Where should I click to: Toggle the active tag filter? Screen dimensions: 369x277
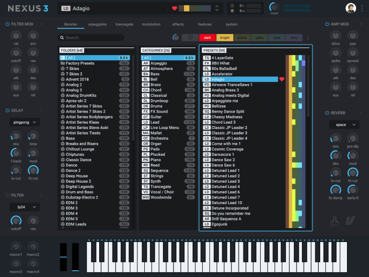(242, 38)
